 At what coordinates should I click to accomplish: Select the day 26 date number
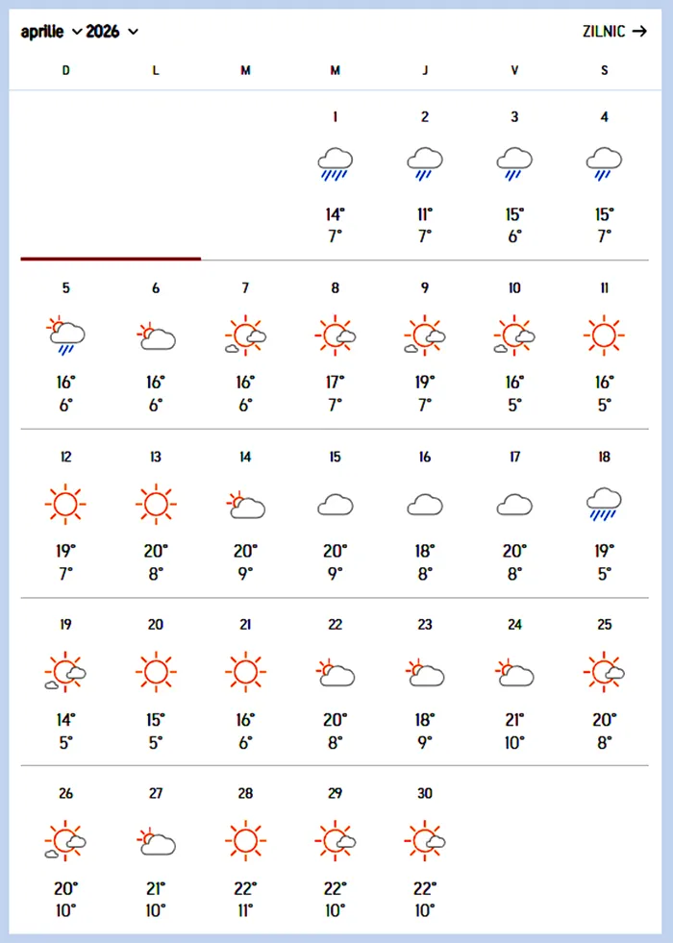65,794
